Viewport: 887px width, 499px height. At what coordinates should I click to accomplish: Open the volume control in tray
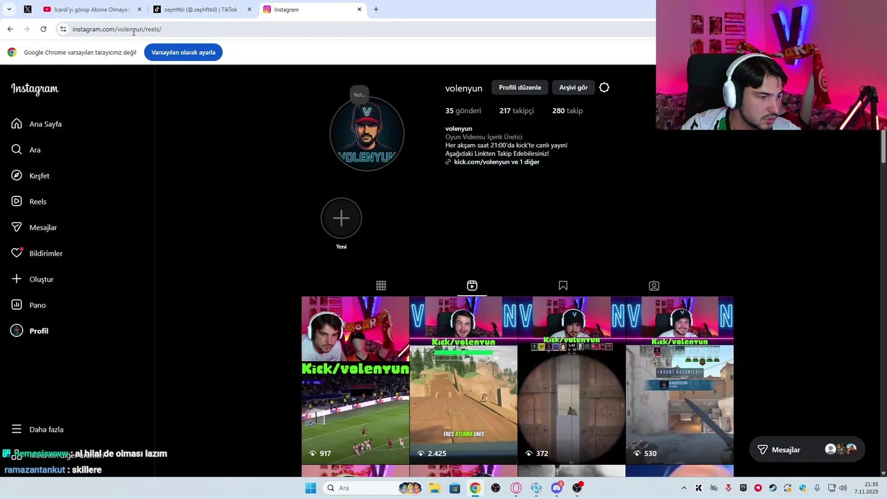pyautogui.click(x=843, y=488)
